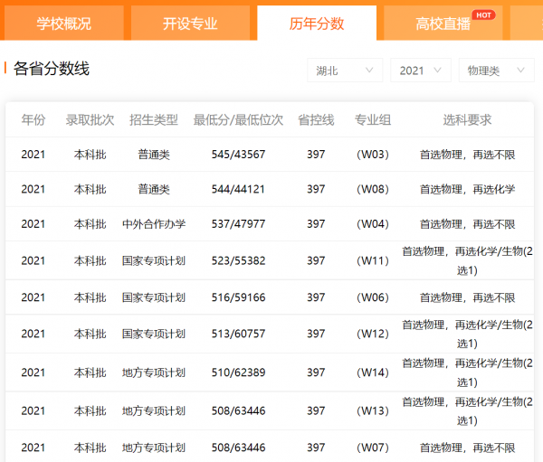
Task: Click 国家专项计划 in the W11 row
Action: (x=154, y=260)
